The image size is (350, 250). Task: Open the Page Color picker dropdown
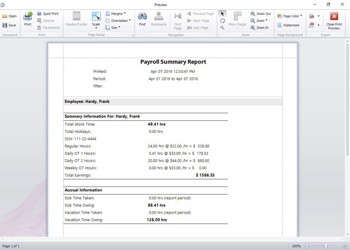click(290, 16)
